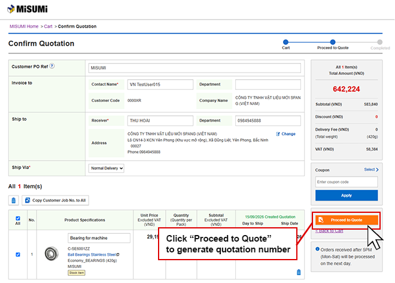Open the Cart breadcrumb link

click(48, 26)
